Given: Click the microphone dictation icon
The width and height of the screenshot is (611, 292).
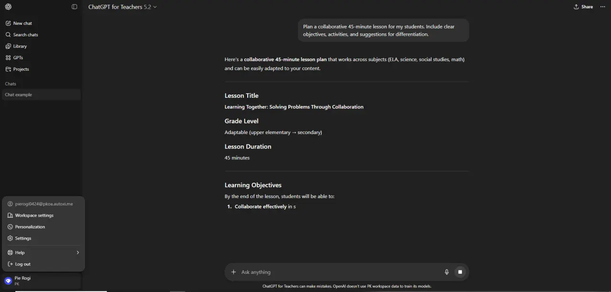Looking at the screenshot, I should [447, 272].
